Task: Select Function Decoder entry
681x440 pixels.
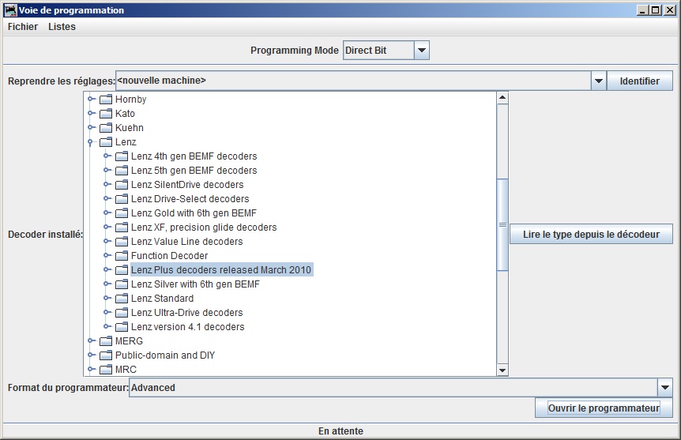Action: (x=169, y=256)
